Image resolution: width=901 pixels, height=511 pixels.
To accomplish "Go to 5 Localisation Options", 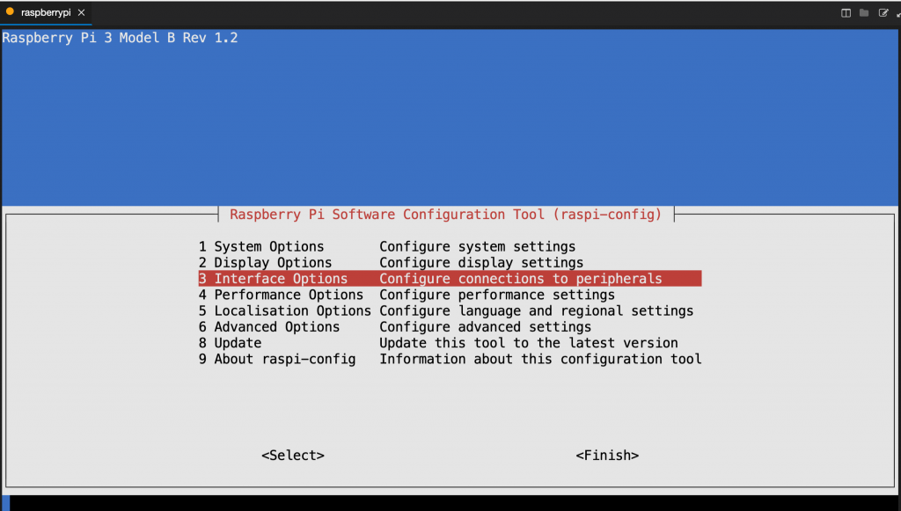I will [x=450, y=310].
